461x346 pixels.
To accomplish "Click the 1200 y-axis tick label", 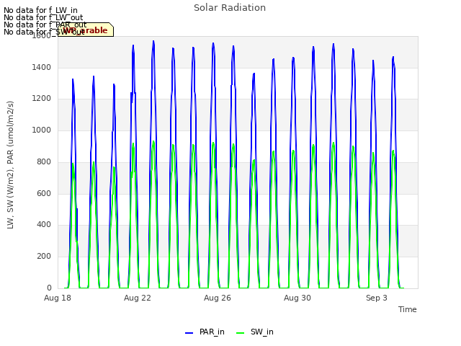I will (42, 99).
